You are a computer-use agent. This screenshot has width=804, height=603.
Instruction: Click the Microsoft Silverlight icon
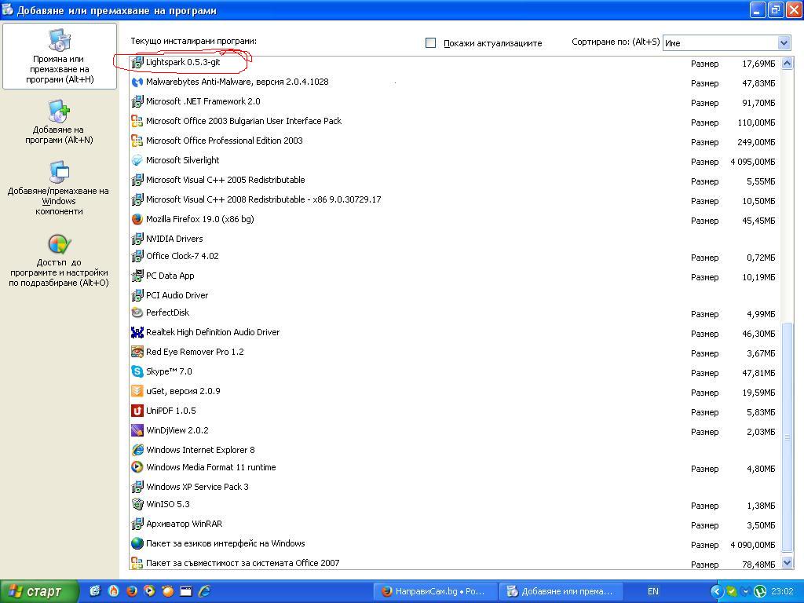point(137,160)
